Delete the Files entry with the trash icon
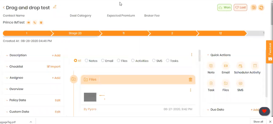Screen dimensions: 273x124 point(190,79)
